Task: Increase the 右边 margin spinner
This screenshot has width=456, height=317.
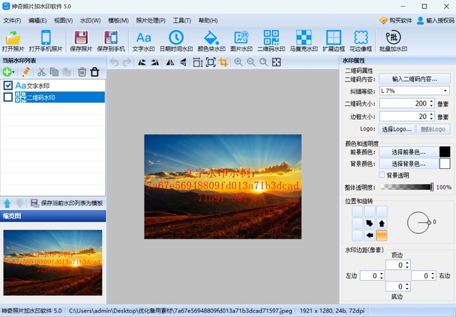Action: click(433, 274)
